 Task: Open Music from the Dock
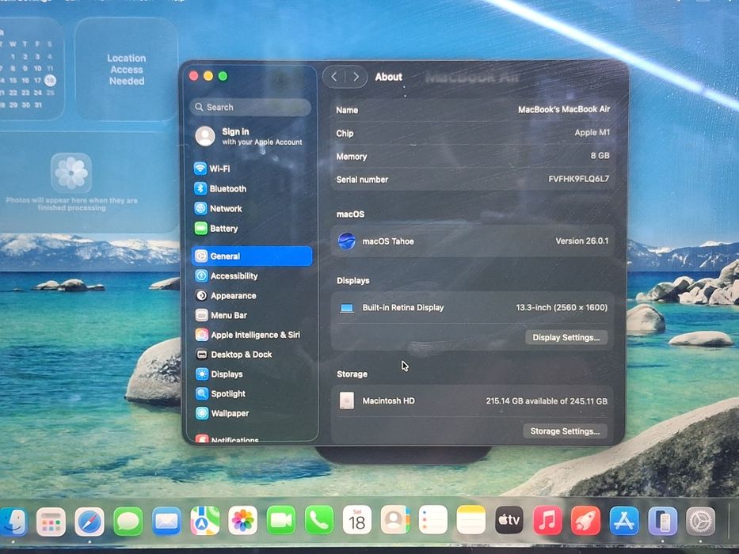pos(547,521)
